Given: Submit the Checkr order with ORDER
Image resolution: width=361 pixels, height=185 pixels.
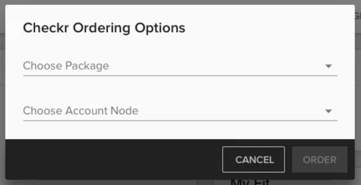Looking at the screenshot, I should 319,160.
